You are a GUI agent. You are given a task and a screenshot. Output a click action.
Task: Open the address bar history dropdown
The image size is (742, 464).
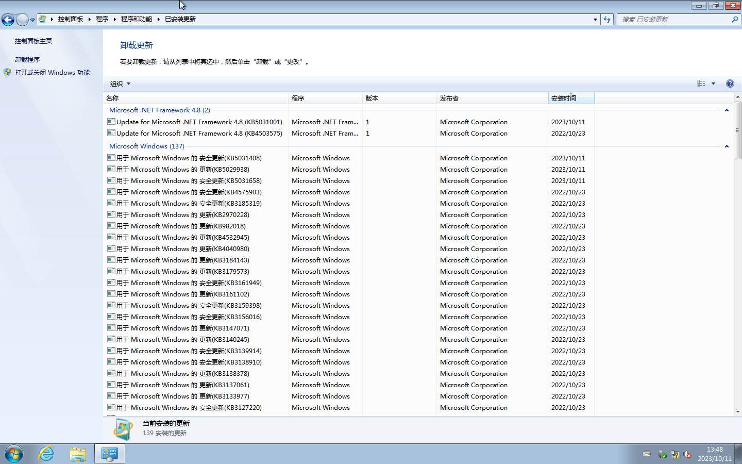pyautogui.click(x=595, y=19)
